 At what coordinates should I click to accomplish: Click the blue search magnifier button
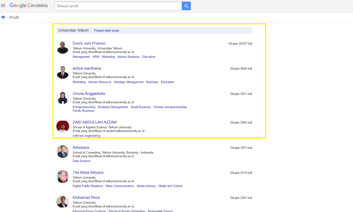coord(186,6)
